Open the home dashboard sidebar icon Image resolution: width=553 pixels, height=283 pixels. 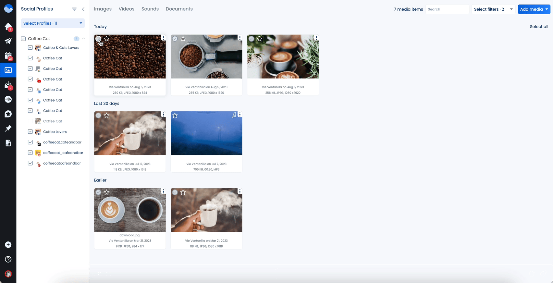click(x=8, y=26)
